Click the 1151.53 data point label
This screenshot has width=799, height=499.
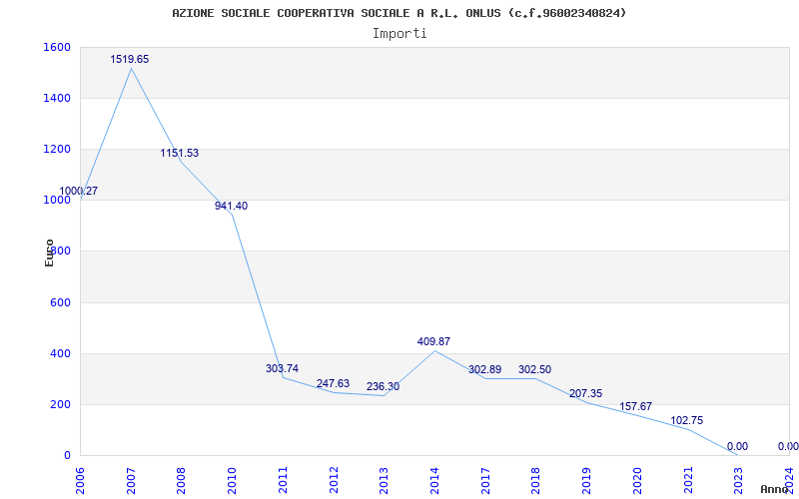tap(180, 154)
